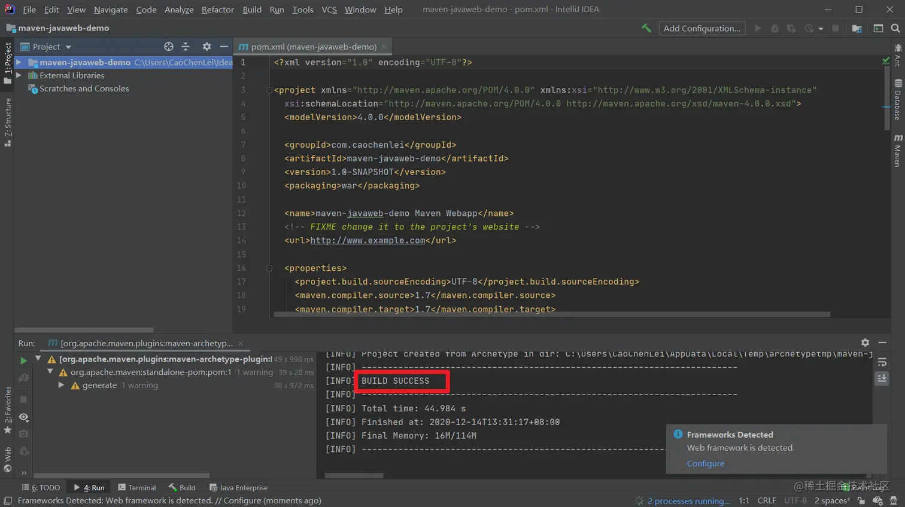Hide the Project tool window
Screen dimensions: 905x507
(x=224, y=47)
